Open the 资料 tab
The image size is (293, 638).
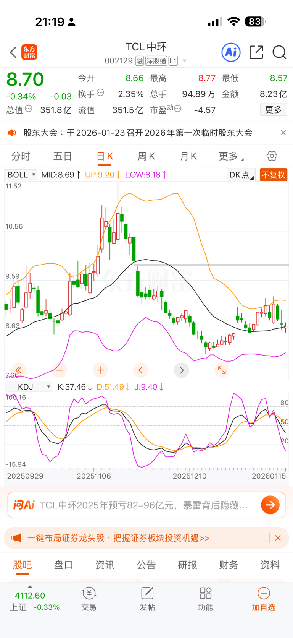pyautogui.click(x=270, y=565)
